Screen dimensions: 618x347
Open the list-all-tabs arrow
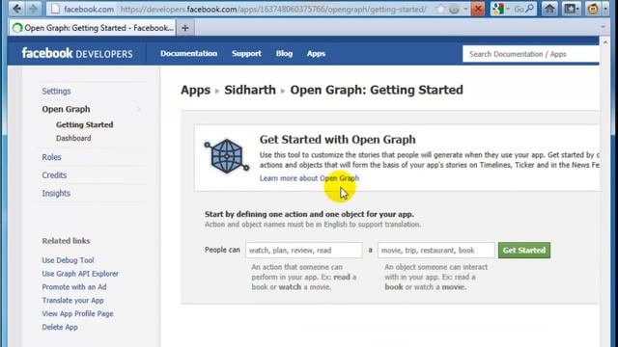[x=603, y=27]
